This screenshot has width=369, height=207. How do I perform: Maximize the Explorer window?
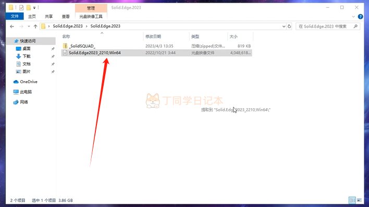(x=342, y=7)
